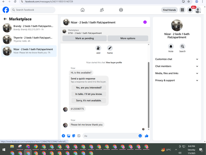Show hidden system tray icons
This screenshot has width=206, height=155.
point(176,150)
